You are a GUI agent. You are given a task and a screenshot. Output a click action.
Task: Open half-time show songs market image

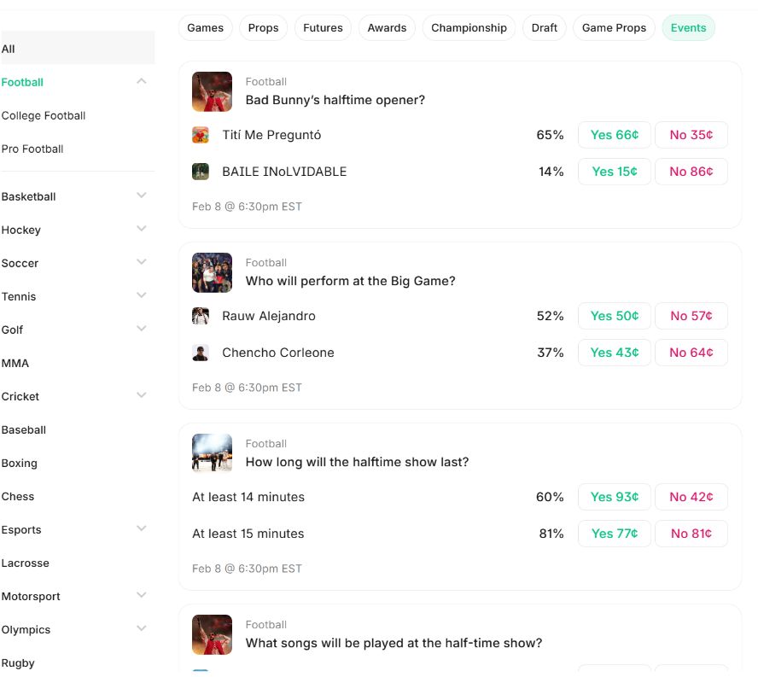(212, 634)
